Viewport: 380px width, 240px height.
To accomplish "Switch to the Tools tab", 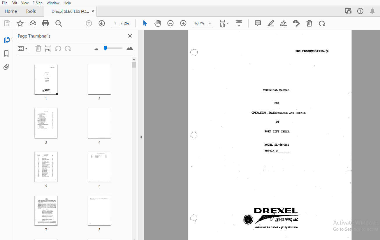I will pyautogui.click(x=31, y=11).
